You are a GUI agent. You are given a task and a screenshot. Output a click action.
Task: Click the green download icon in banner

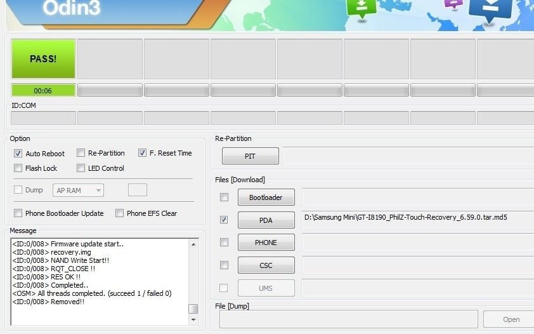tap(361, 8)
